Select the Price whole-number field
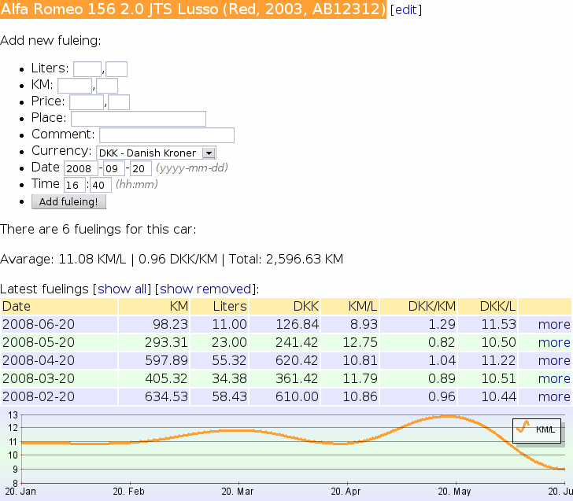573x501 pixels. (87, 102)
